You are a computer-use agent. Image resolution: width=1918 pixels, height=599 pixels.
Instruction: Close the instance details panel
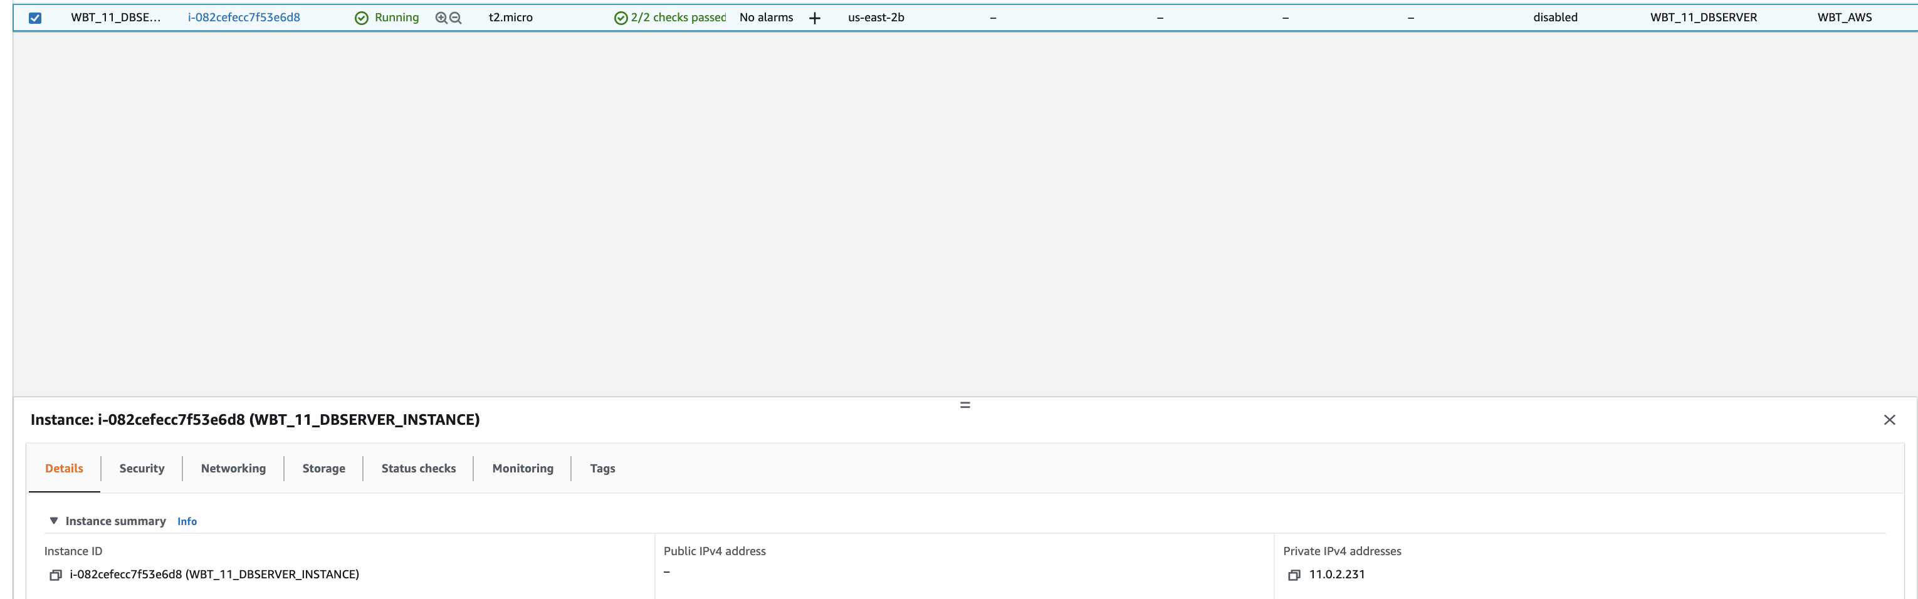pyautogui.click(x=1889, y=420)
